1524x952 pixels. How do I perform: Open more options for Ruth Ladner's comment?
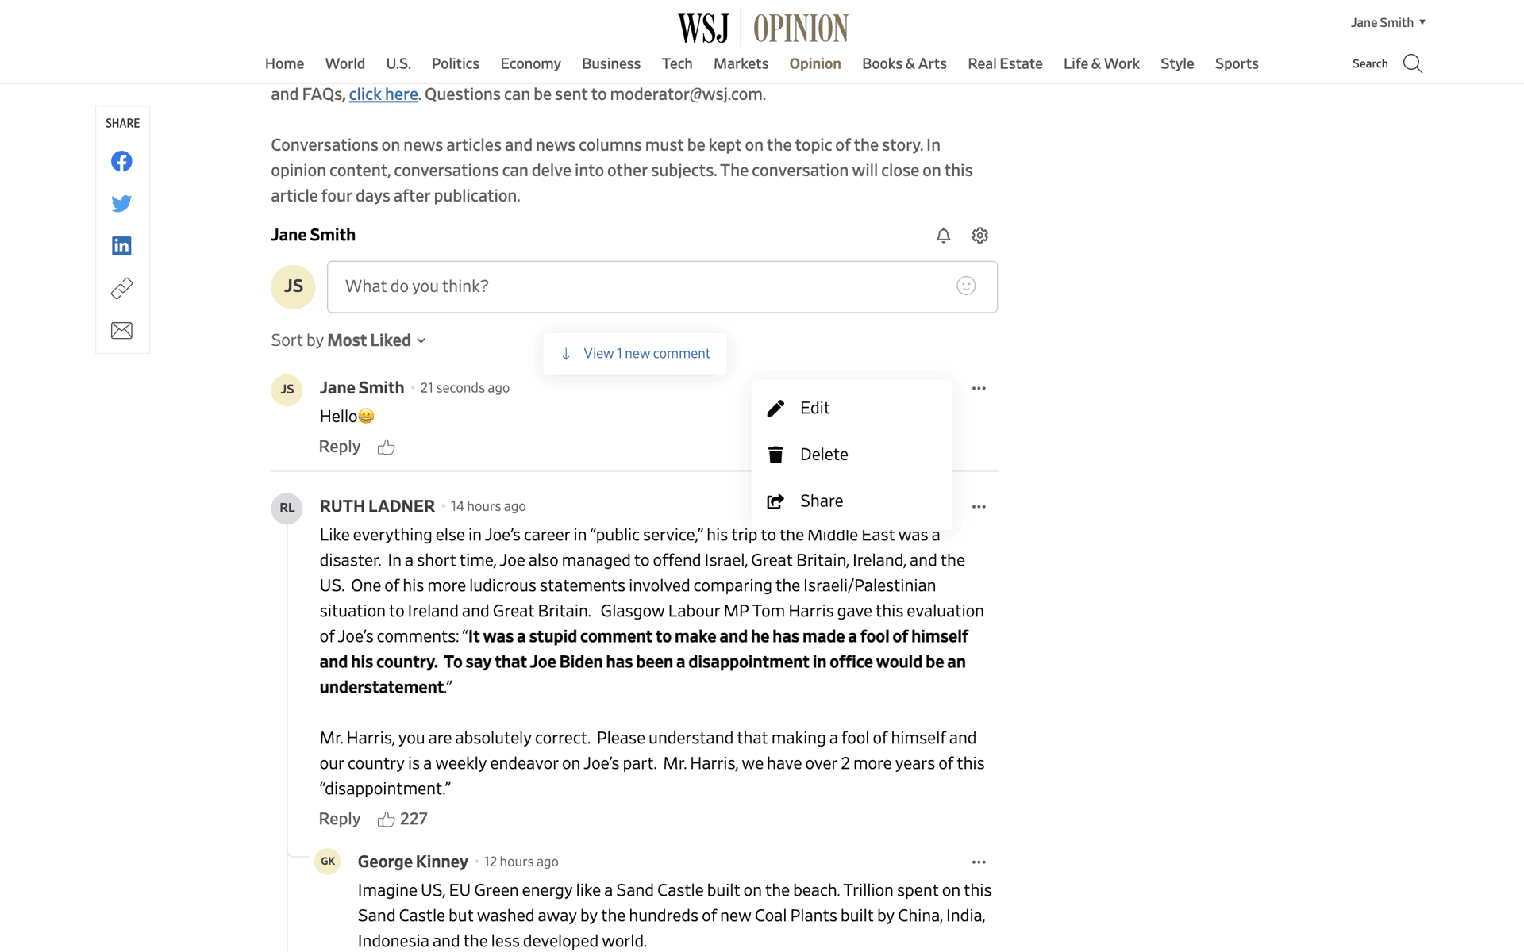click(x=979, y=506)
